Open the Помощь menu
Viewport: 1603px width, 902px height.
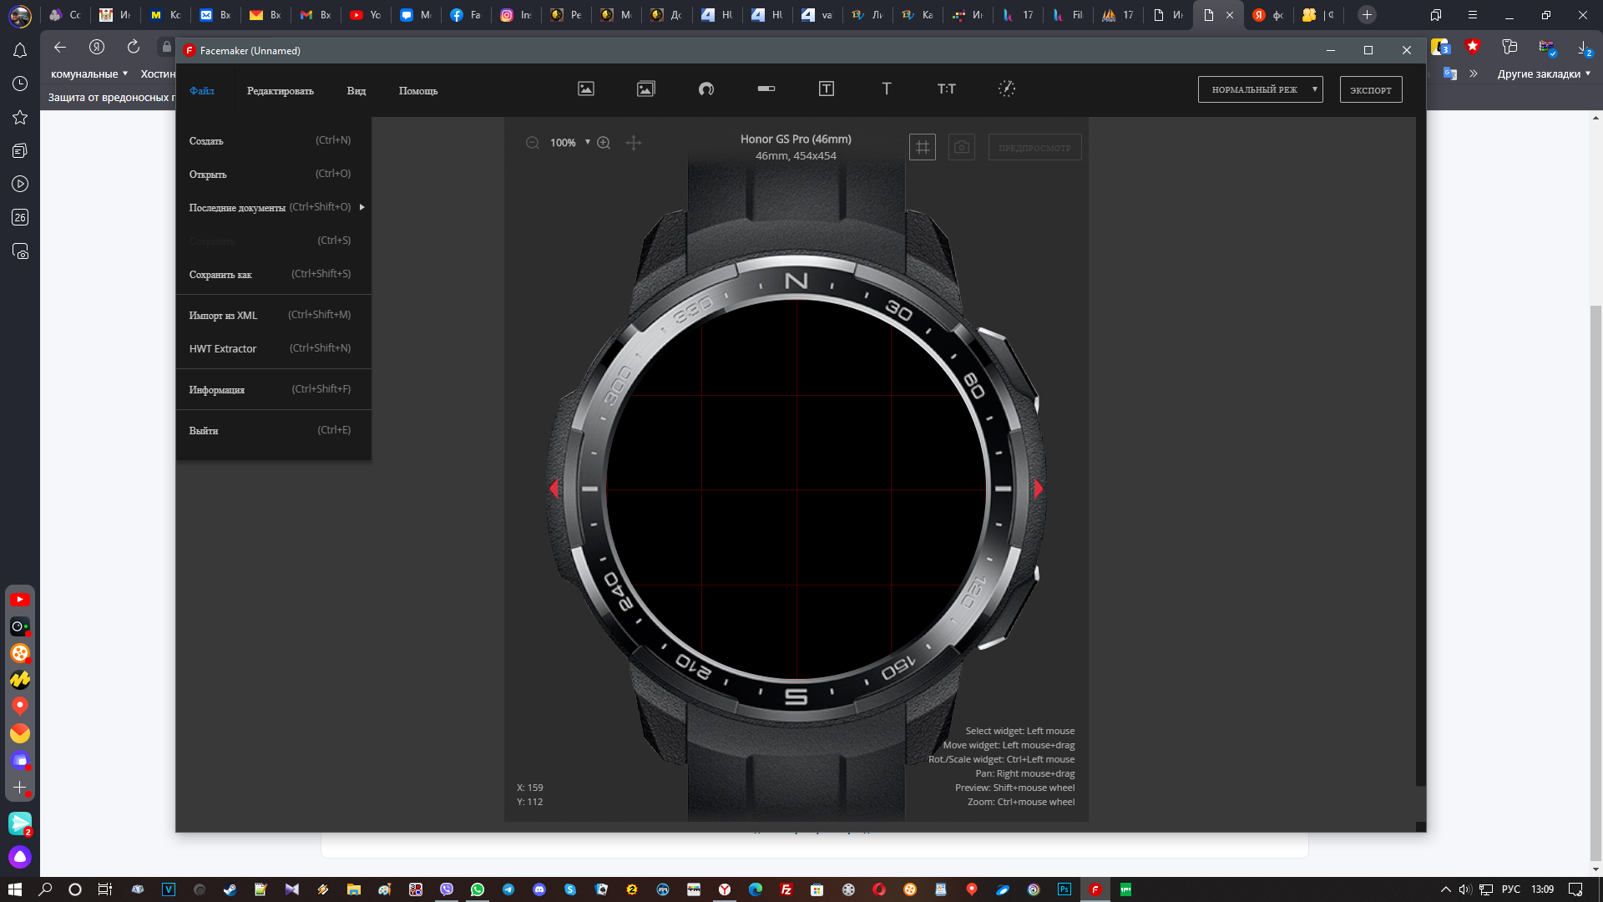click(x=418, y=90)
